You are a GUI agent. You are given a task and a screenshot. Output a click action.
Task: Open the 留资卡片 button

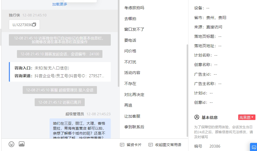coord(131,145)
